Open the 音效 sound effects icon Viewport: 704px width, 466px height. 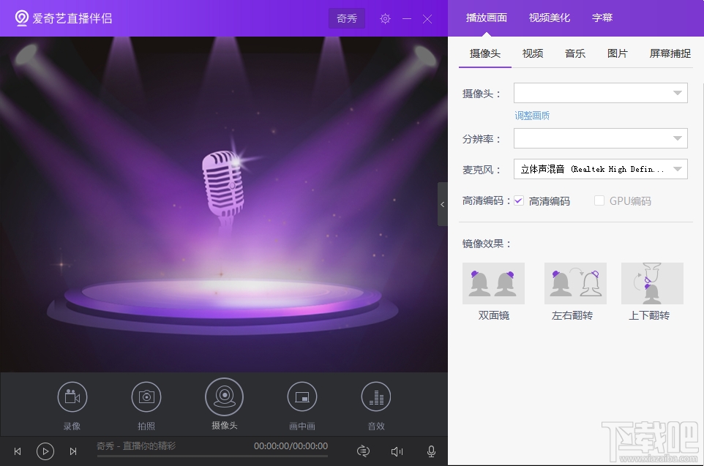[x=376, y=397]
